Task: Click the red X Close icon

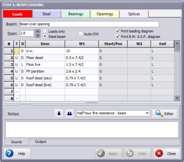Action: (x=159, y=153)
